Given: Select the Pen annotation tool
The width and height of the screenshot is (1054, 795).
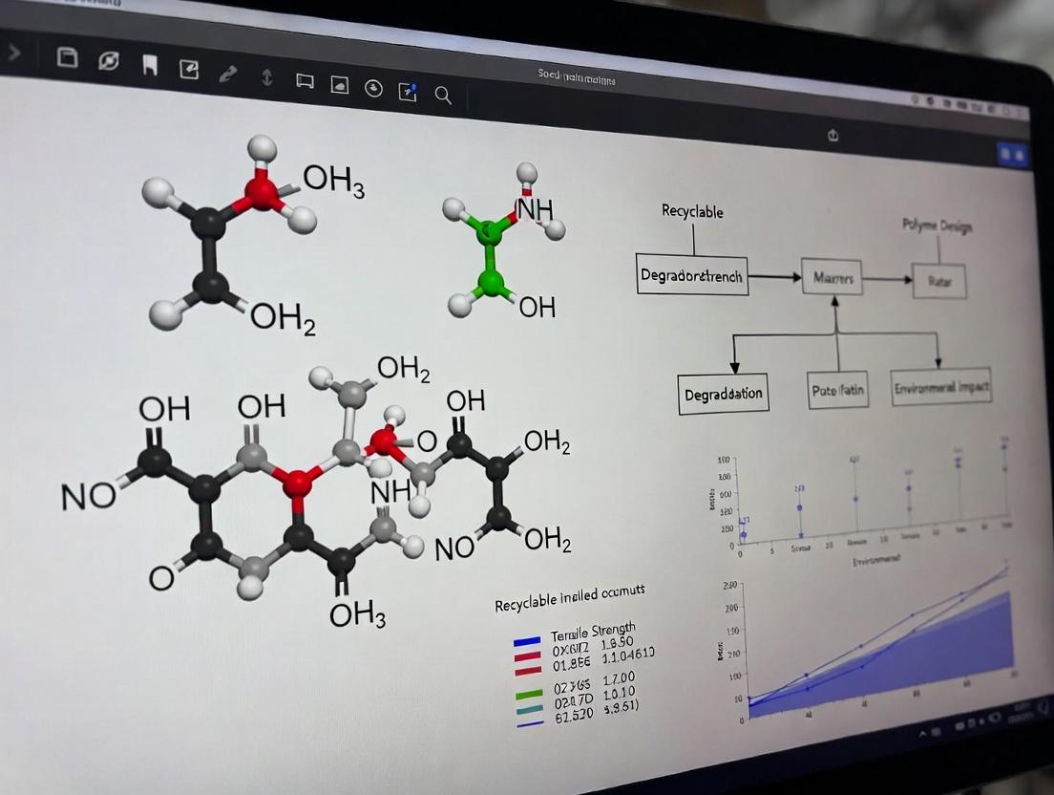Looking at the screenshot, I should [x=228, y=73].
